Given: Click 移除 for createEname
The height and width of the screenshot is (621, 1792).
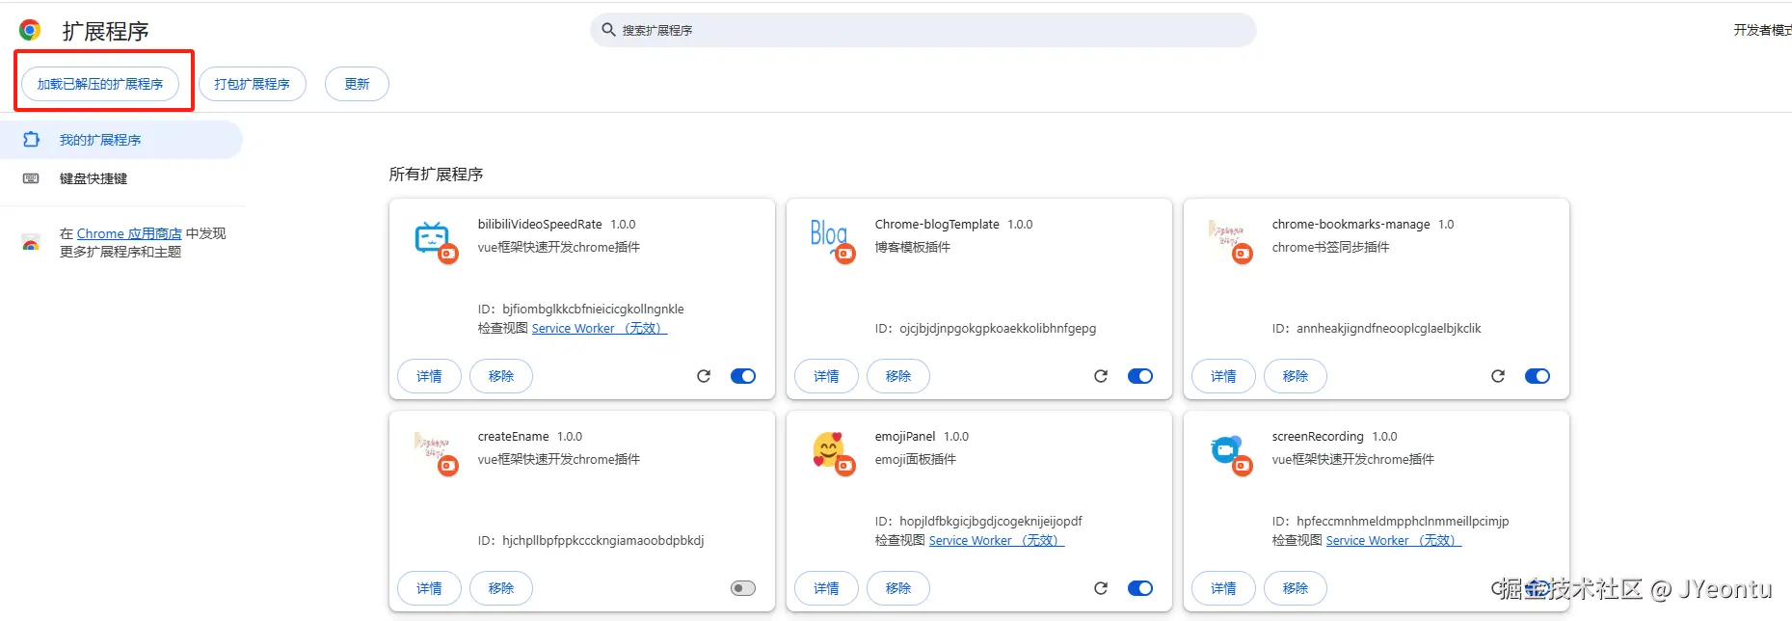Looking at the screenshot, I should [501, 588].
